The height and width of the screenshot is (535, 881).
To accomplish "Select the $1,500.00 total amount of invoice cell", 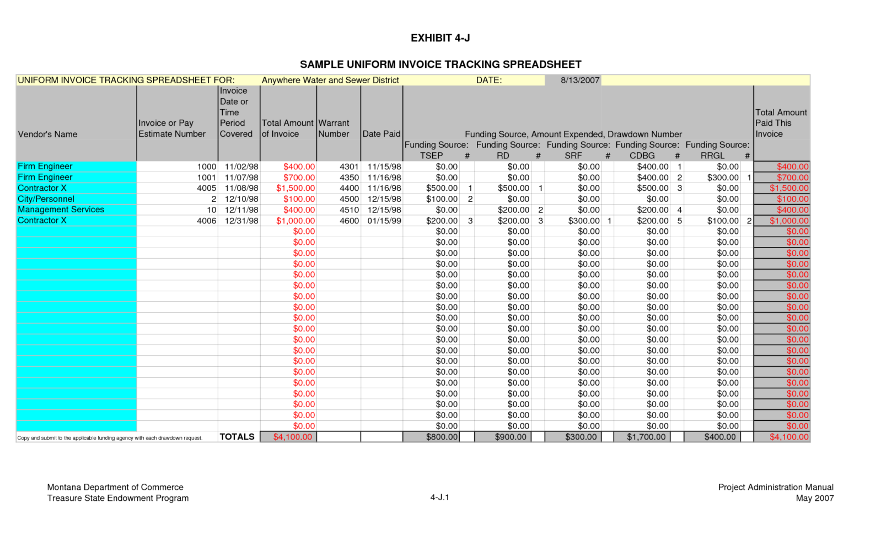I will [288, 188].
